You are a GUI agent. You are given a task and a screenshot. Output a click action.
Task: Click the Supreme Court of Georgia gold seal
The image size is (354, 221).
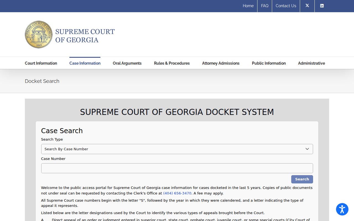39,35
